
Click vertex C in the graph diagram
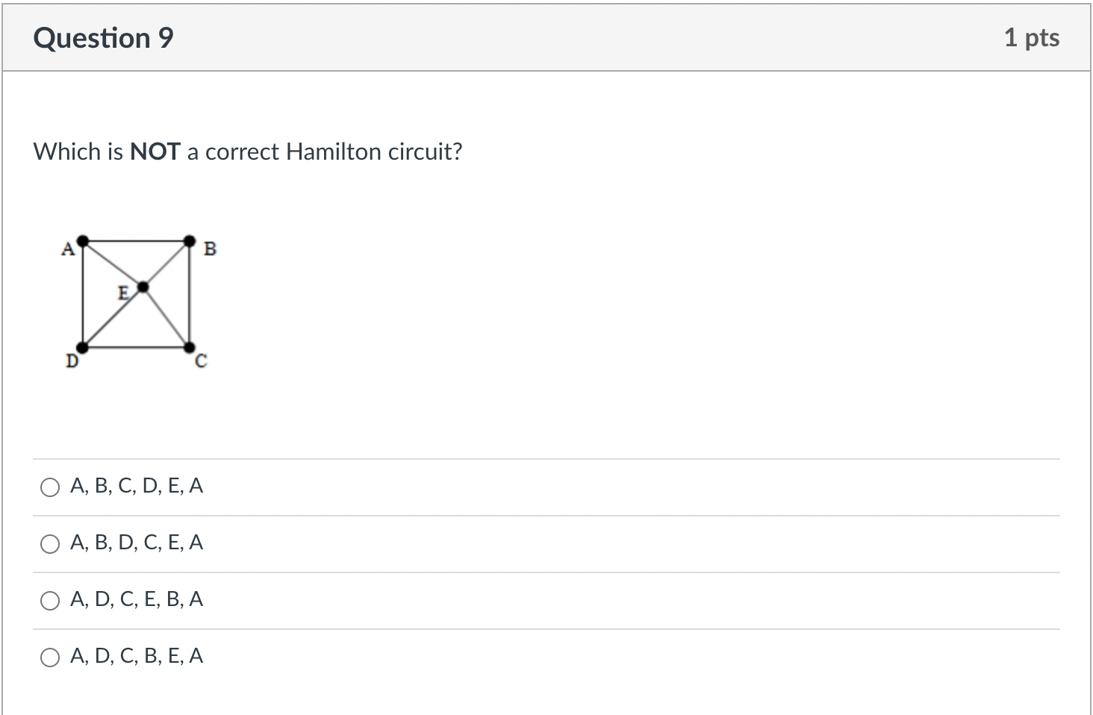pos(189,346)
